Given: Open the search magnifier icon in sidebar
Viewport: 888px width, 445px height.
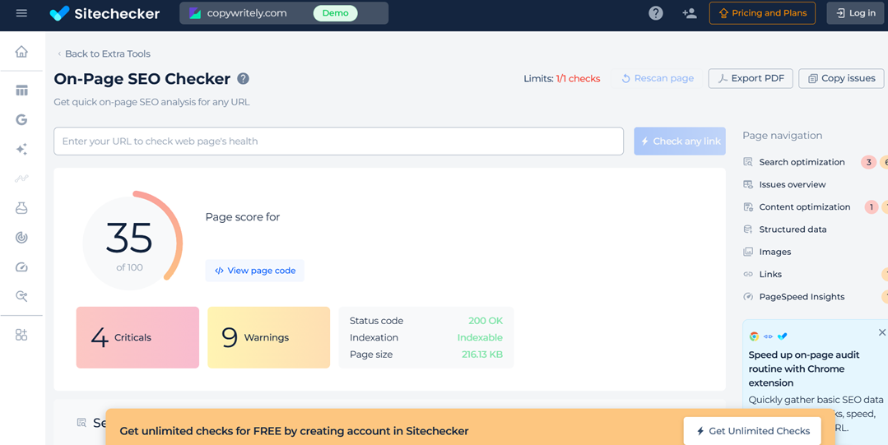Looking at the screenshot, I should point(21,296).
